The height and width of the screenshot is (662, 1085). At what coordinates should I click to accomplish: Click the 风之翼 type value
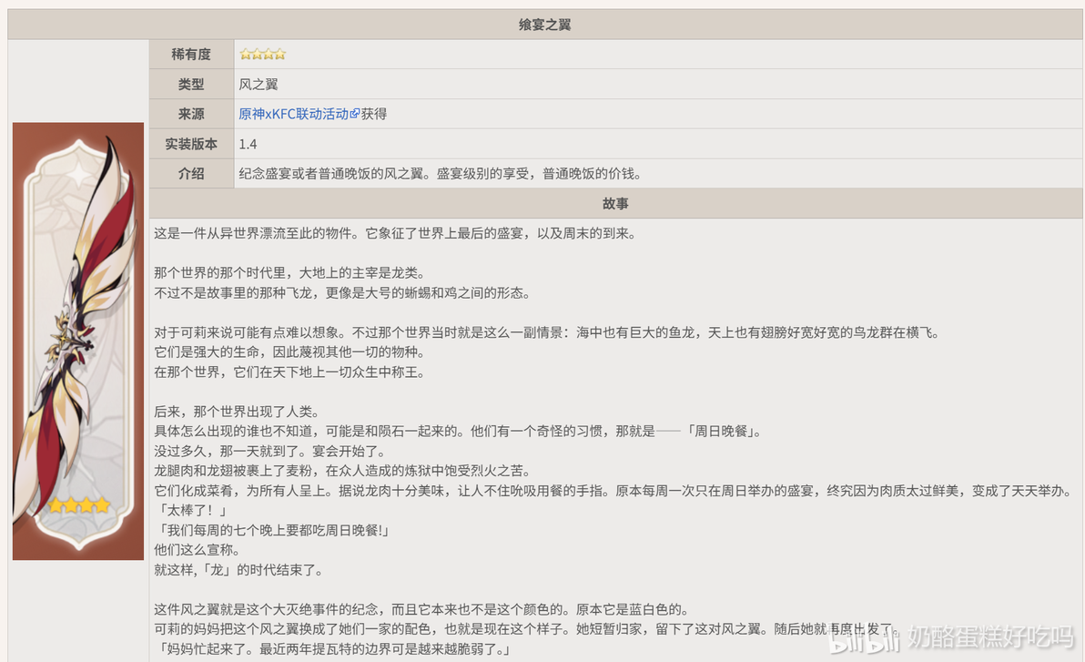click(x=259, y=85)
